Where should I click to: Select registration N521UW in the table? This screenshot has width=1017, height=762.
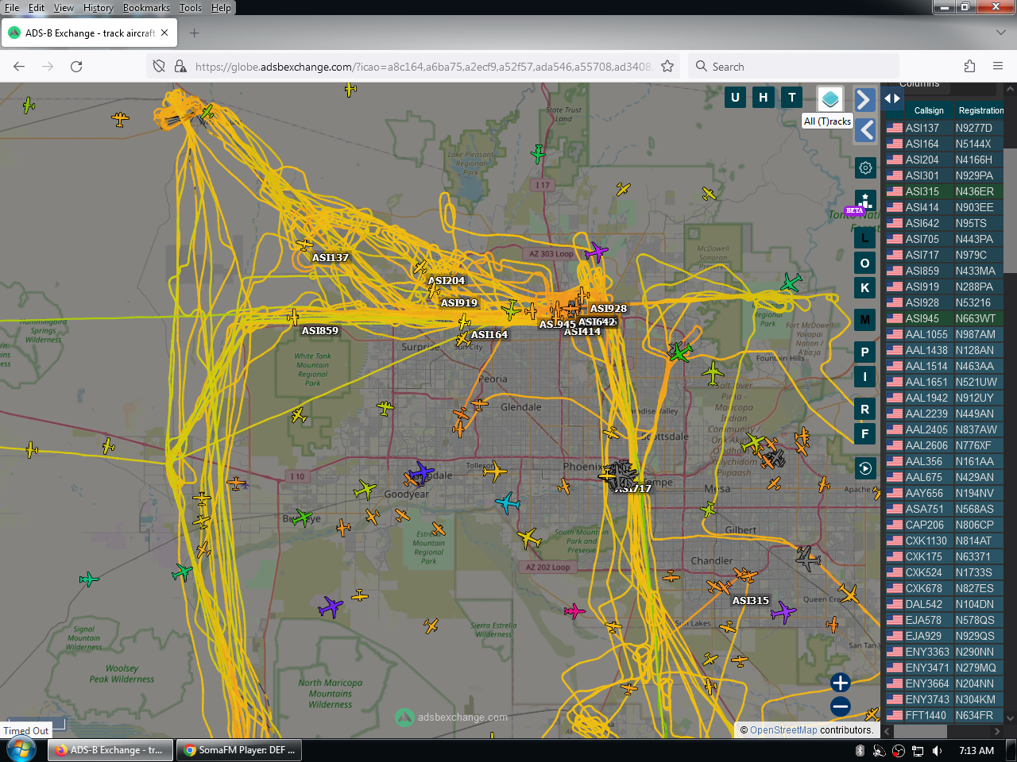(x=976, y=382)
